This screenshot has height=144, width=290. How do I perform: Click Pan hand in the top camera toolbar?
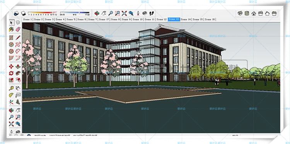pos(104,13)
